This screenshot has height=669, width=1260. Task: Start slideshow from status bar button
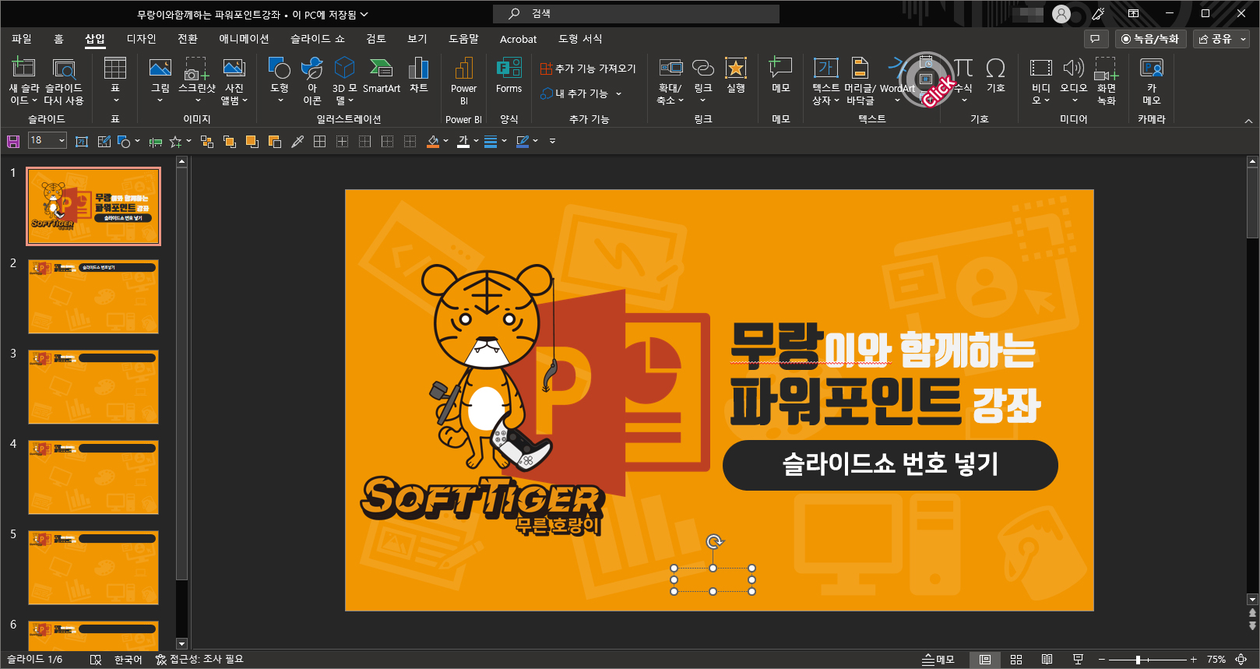tap(1078, 660)
